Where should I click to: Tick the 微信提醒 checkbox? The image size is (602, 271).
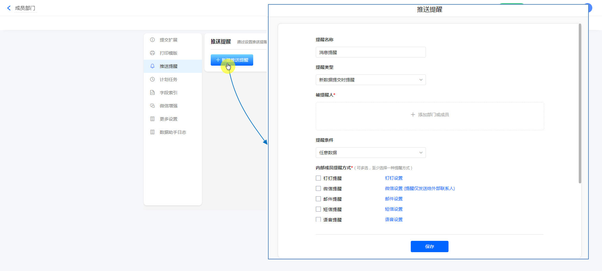coord(318,188)
